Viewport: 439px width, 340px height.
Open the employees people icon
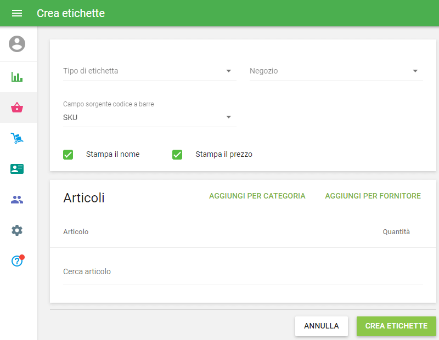pos(17,200)
